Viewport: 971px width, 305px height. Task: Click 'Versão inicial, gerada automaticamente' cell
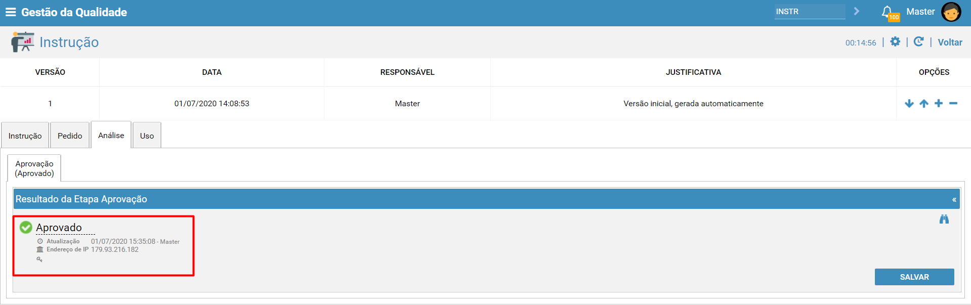tap(693, 104)
